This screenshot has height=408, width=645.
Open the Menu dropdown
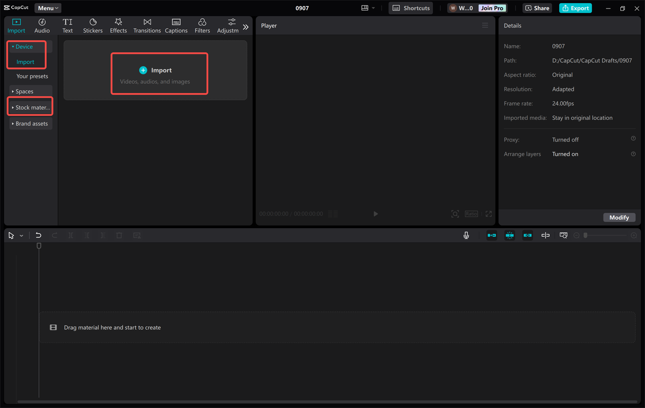coord(48,8)
